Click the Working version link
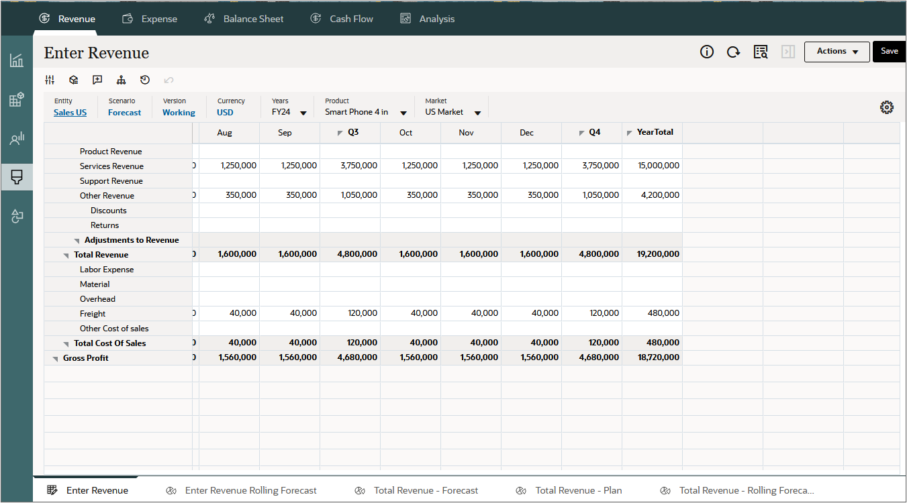The image size is (907, 503). (x=179, y=113)
